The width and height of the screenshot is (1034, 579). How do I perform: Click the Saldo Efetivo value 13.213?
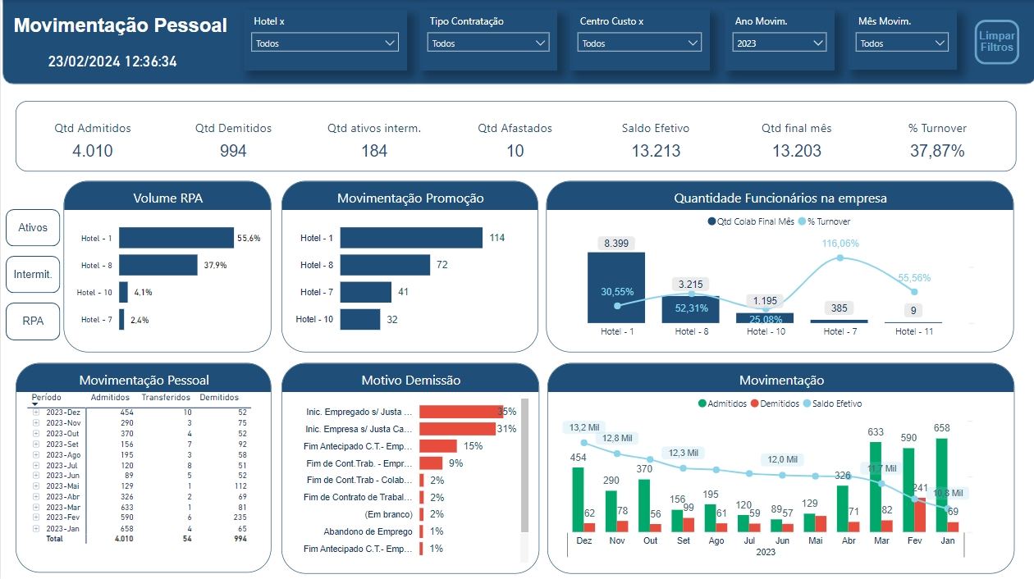tap(656, 151)
